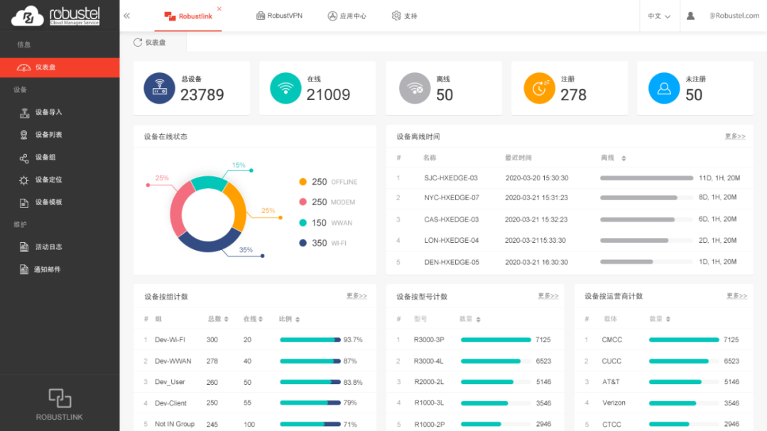Open 设备列表 in the sidebar
Viewport: 767px width, 431px height.
click(48, 135)
